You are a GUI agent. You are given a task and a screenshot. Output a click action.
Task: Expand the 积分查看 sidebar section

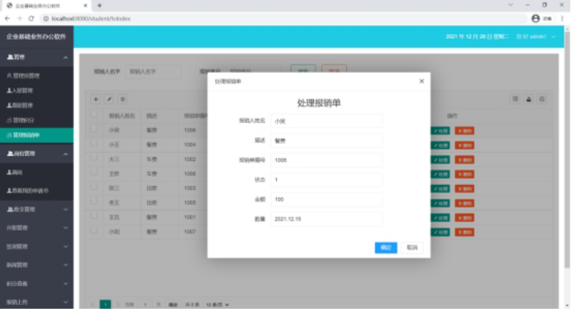36,283
